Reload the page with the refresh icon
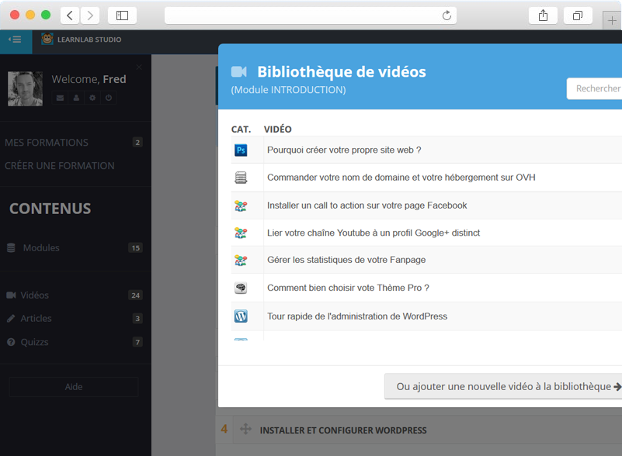This screenshot has width=622, height=456. coord(447,16)
